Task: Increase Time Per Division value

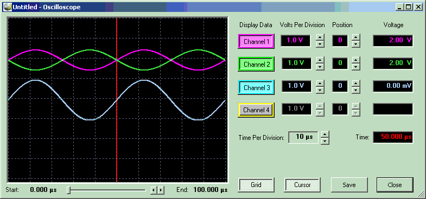Action: [325, 134]
